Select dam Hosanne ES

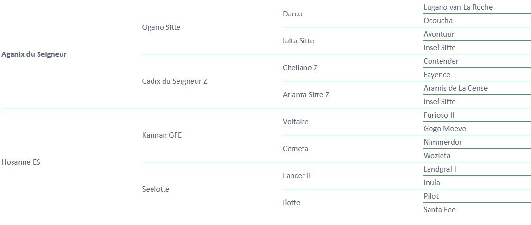tap(21, 162)
